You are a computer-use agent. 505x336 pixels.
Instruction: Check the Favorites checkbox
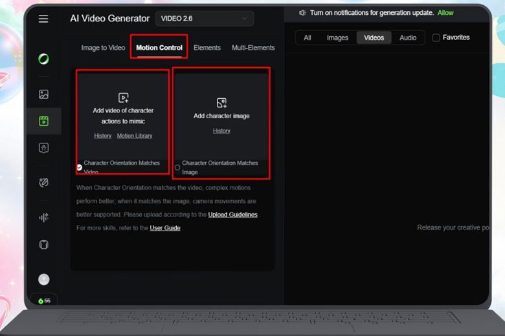[436, 37]
